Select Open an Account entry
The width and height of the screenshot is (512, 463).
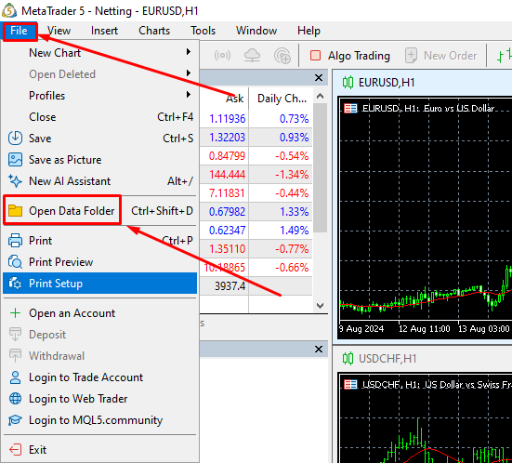[x=99, y=313]
